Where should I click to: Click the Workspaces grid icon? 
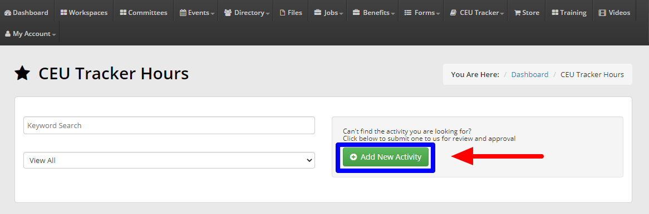point(64,13)
